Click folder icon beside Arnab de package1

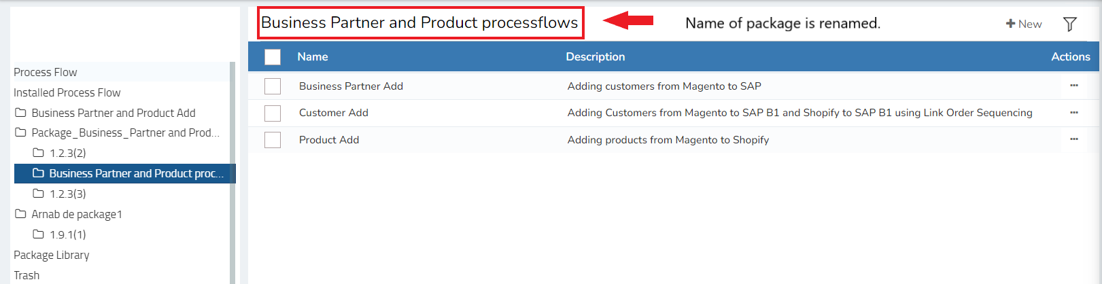click(x=21, y=214)
